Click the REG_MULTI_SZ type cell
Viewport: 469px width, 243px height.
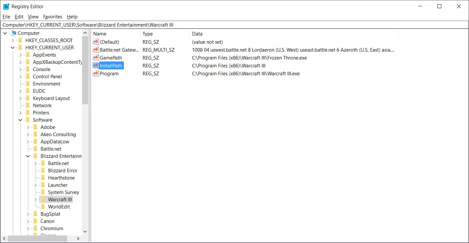(158, 50)
